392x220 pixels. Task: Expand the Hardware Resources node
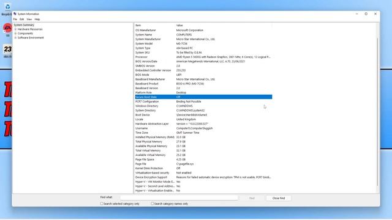click(x=15, y=29)
